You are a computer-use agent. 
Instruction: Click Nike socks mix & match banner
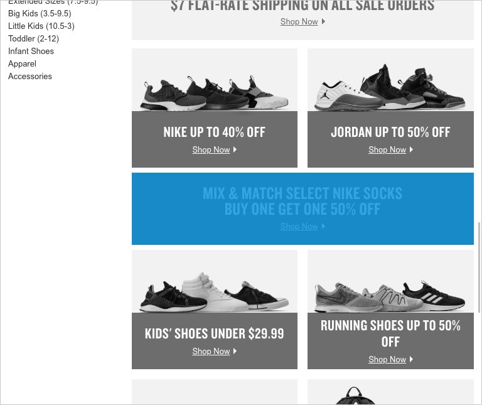tap(303, 209)
